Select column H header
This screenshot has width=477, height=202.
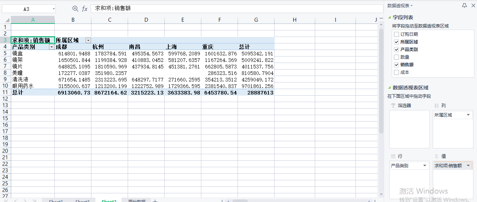[x=295, y=20]
